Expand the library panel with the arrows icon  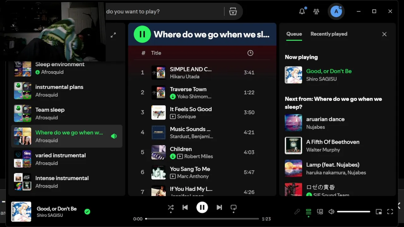pos(113,35)
